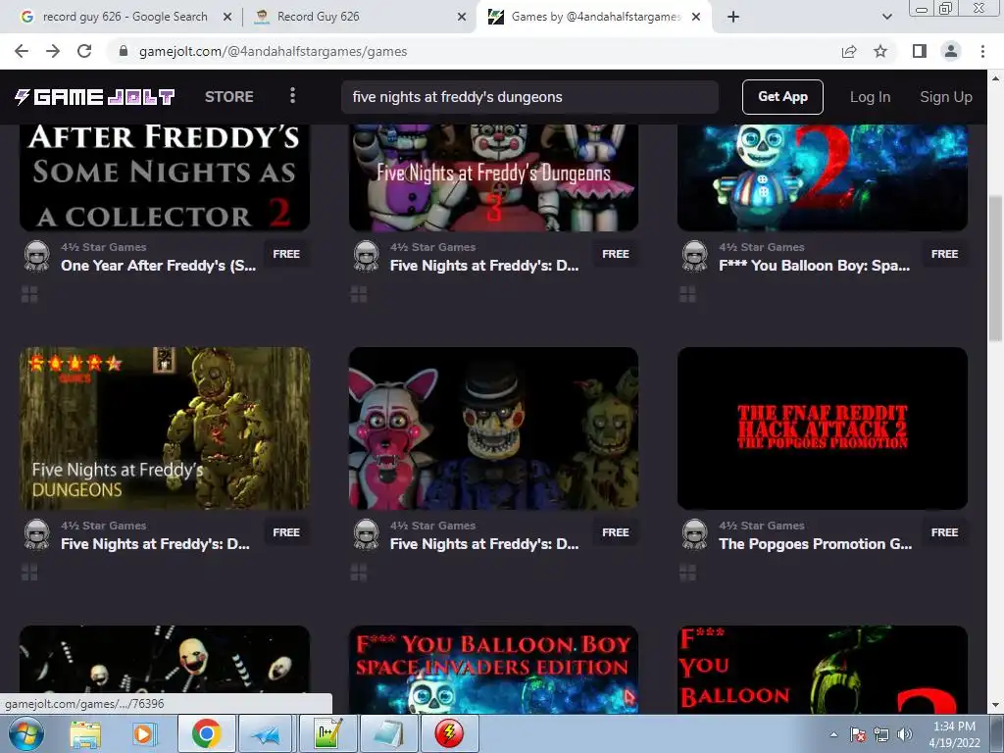Go back in Chrome
Viewport: 1004px width, 753px height.
(x=22, y=51)
